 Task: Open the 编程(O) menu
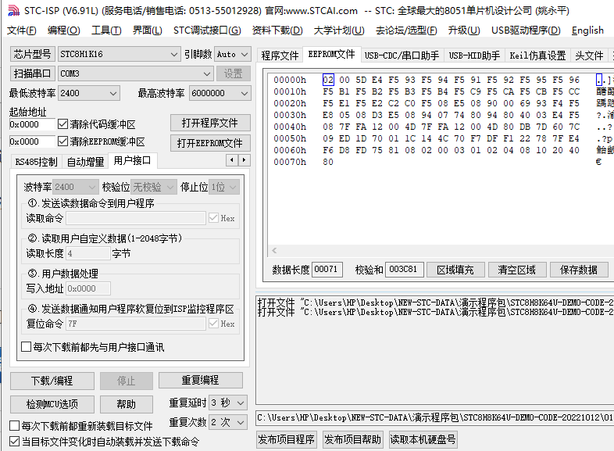64,30
